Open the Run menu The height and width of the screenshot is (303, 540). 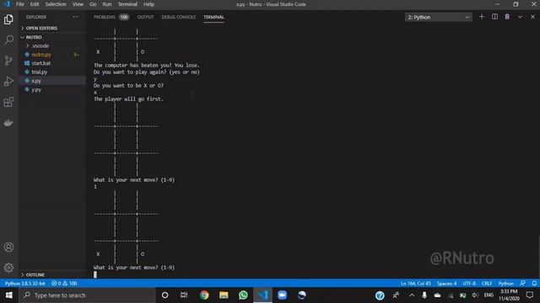[107, 4]
